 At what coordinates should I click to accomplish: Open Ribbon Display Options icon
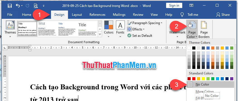[x=191, y=6]
